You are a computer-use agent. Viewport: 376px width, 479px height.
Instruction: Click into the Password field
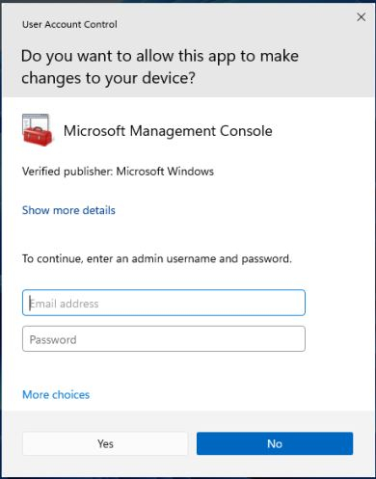(x=164, y=339)
